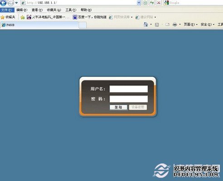
Task: Expand the address bar history dropdown
Action: 139,3
